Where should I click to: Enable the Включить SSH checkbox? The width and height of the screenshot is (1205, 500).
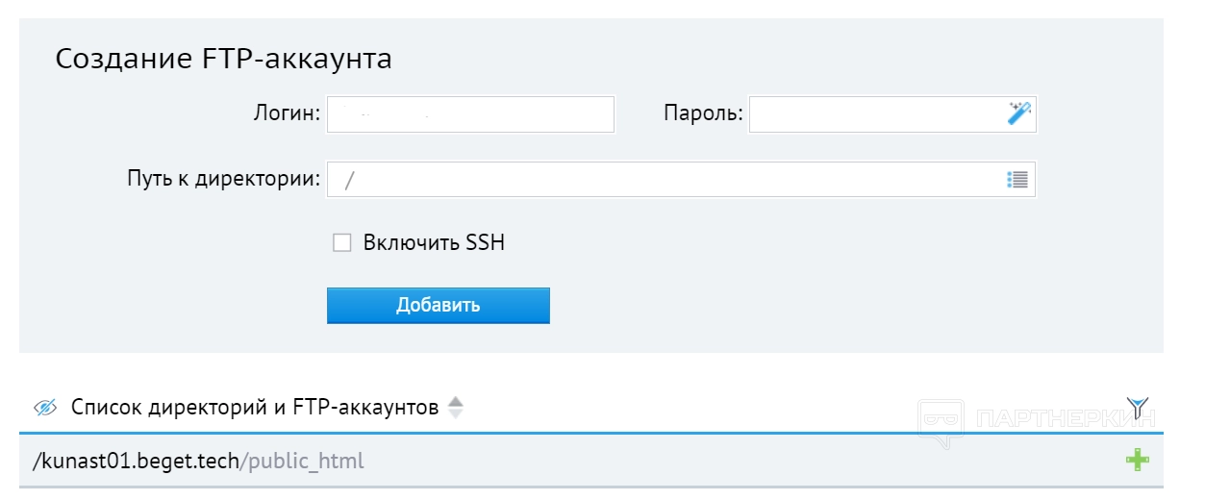tap(341, 243)
